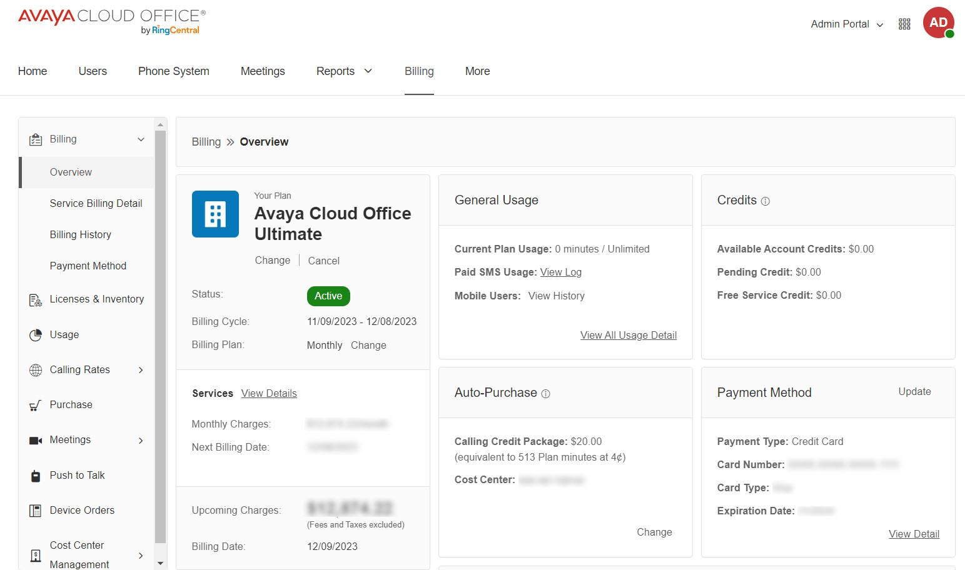Screen dimensions: 965x570
Task: Click the Auto-Purchase info icon
Action: tap(545, 394)
